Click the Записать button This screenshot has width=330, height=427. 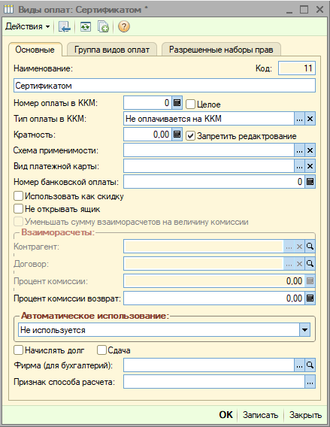pos(260,415)
